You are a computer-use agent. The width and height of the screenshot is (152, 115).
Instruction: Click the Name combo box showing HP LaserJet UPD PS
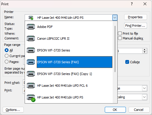pos(71,18)
